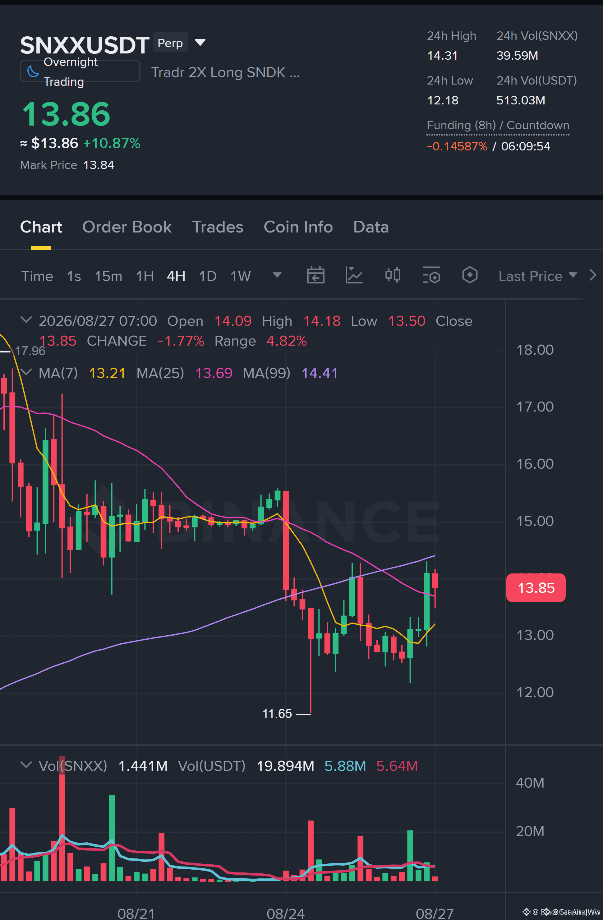Click the Overnight Trading moon icon
Viewport: 603px width, 920px height.
pyautogui.click(x=33, y=71)
